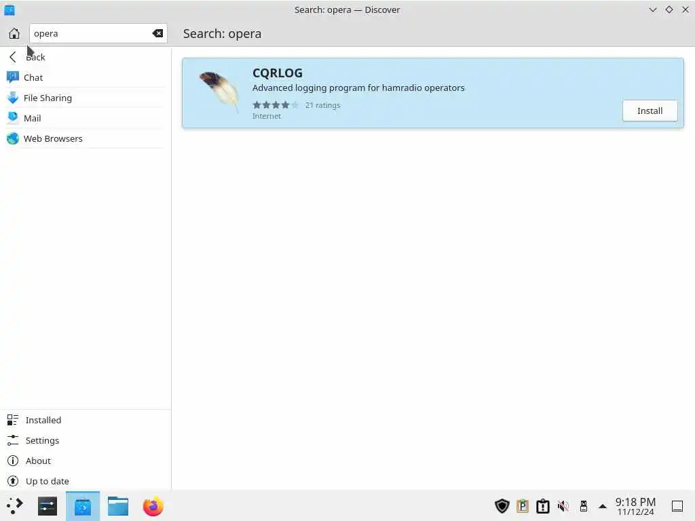Open the application launcher in taskbar

(14, 506)
